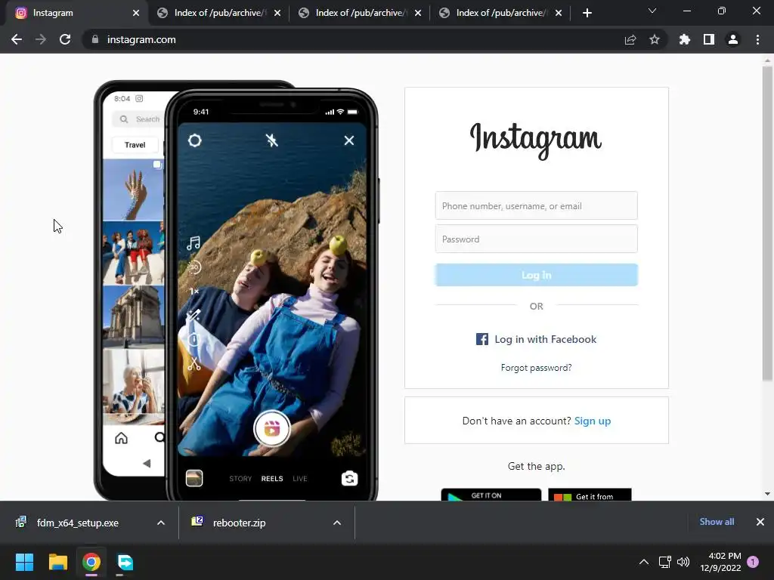Open the tab search chevron
This screenshot has width=774, height=580.
[652, 11]
